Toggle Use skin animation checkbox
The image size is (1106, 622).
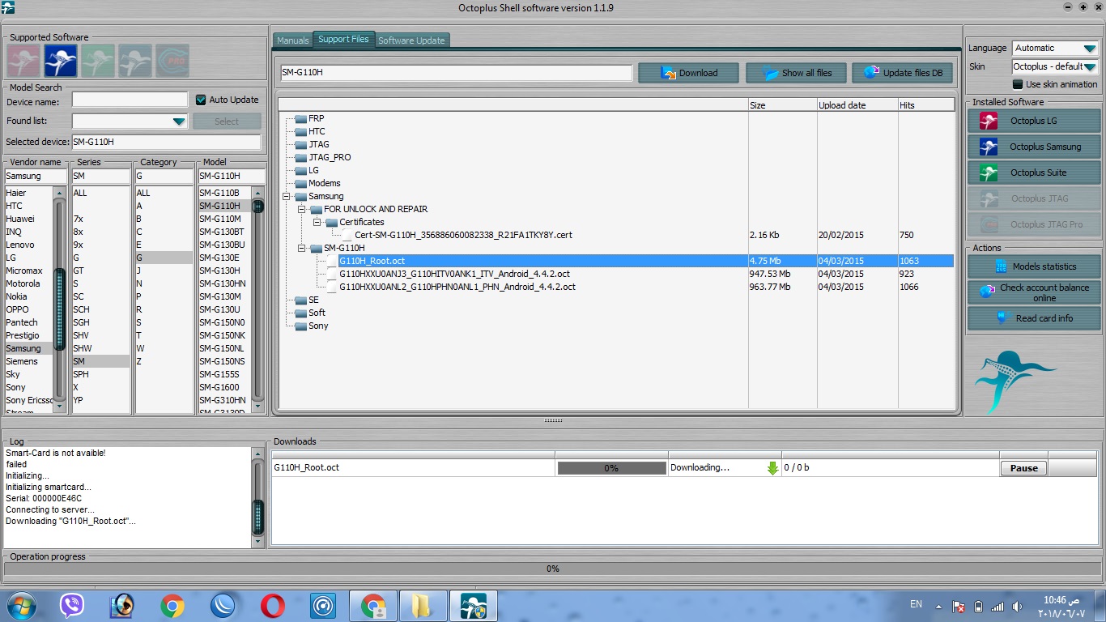pyautogui.click(x=1018, y=84)
